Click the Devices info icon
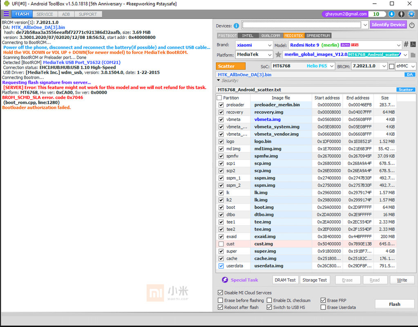The width and height of the screenshot is (418, 327). (236, 26)
